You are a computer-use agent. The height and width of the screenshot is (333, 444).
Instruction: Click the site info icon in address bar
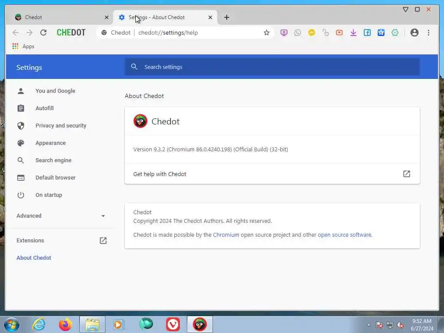[104, 33]
